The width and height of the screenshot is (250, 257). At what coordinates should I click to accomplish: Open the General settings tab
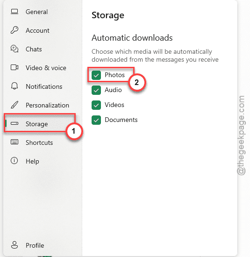(37, 12)
